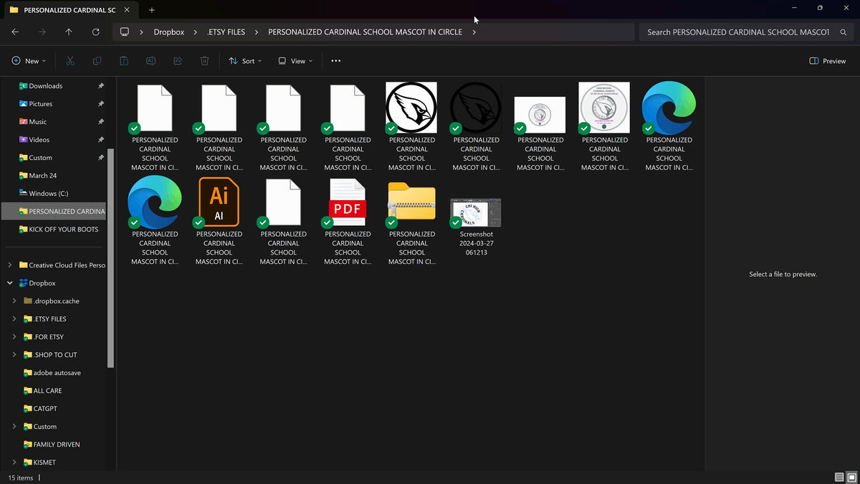The width and height of the screenshot is (860, 484).
Task: Open the Sort dropdown menu
Action: pos(245,61)
